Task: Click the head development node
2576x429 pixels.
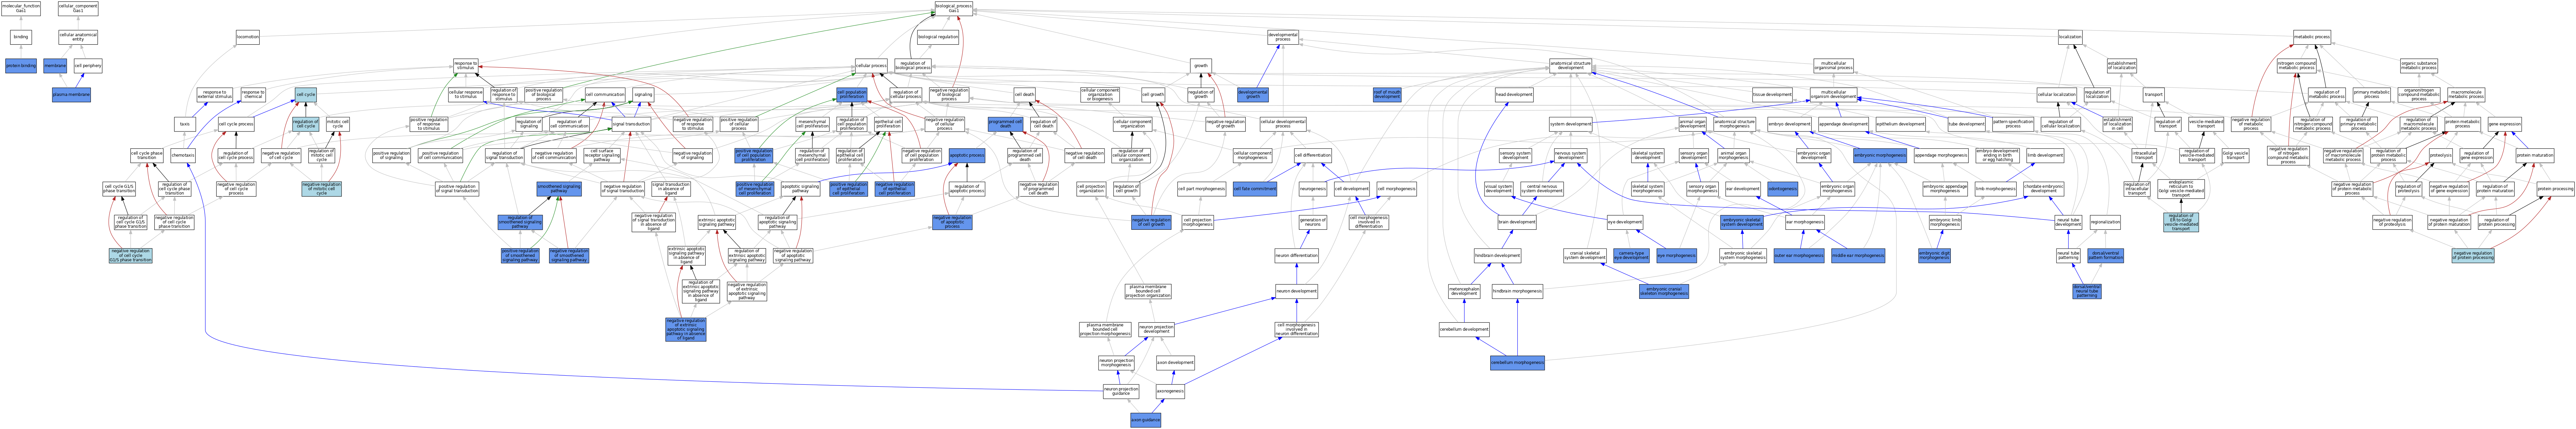Action: 1514,95
